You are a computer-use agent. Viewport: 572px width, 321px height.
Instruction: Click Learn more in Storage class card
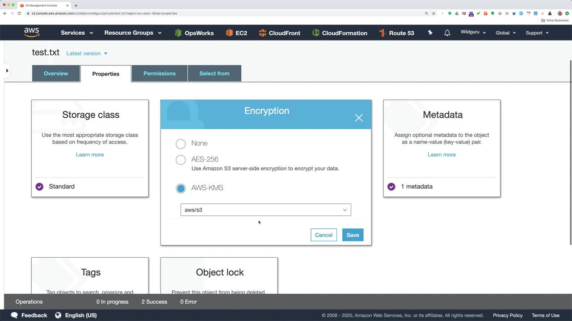90,155
